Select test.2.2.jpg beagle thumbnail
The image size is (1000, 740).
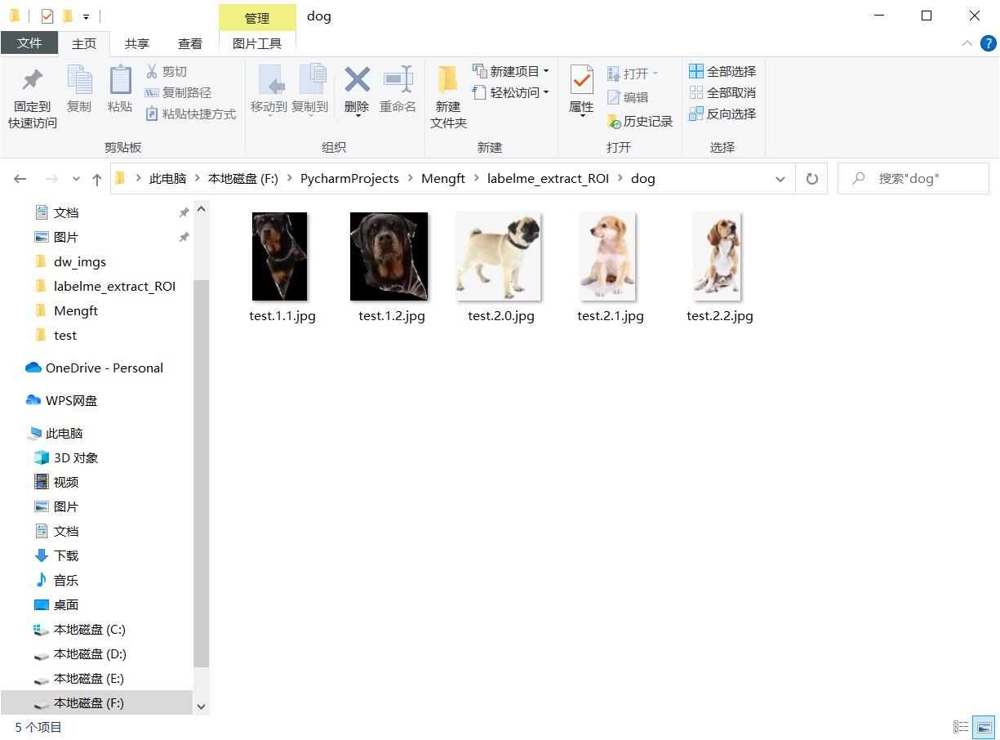click(718, 256)
